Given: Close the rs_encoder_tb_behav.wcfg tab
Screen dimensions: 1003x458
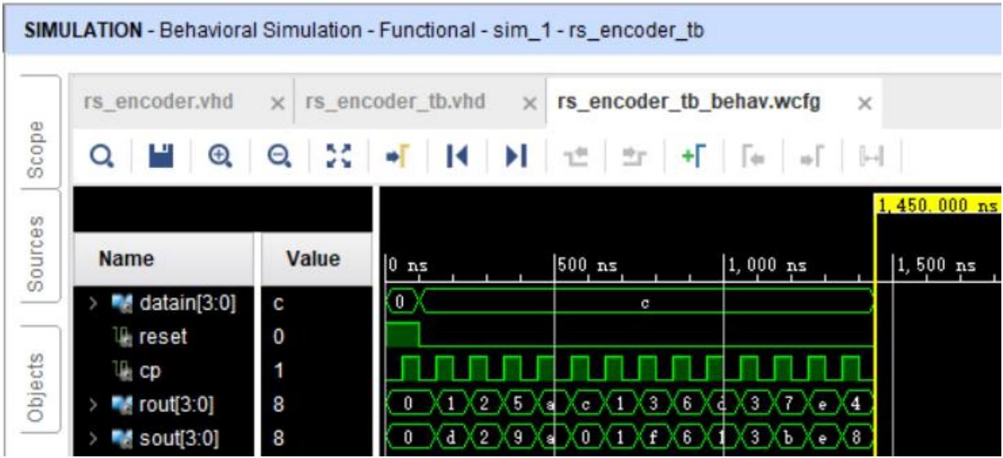Looking at the screenshot, I should (x=862, y=103).
